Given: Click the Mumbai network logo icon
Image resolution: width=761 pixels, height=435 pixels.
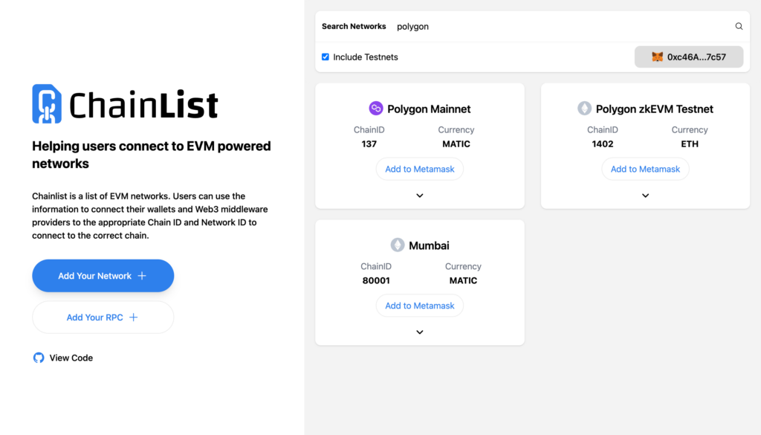Looking at the screenshot, I should click(x=398, y=245).
